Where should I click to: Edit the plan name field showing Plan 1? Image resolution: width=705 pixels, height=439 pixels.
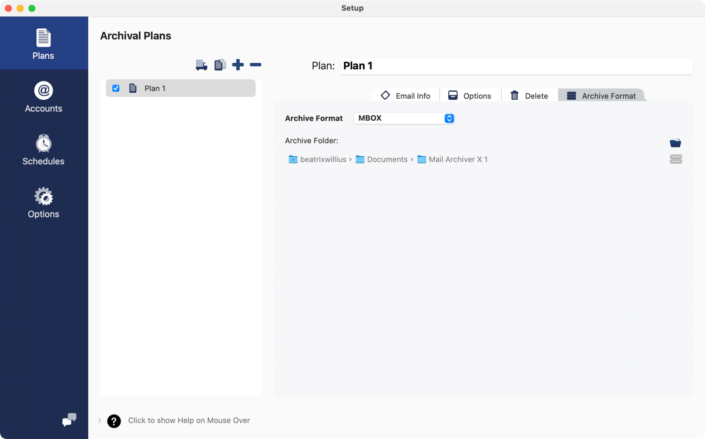point(516,66)
